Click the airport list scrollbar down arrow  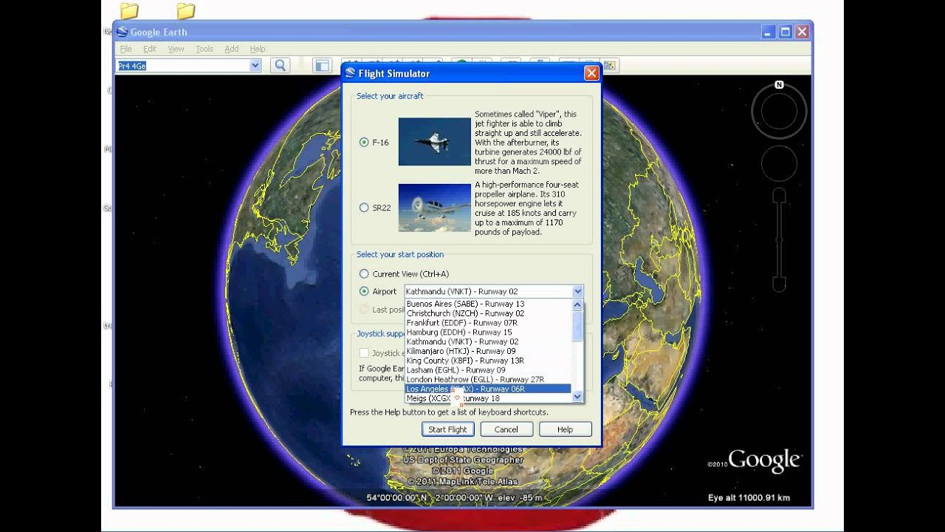pyautogui.click(x=577, y=398)
